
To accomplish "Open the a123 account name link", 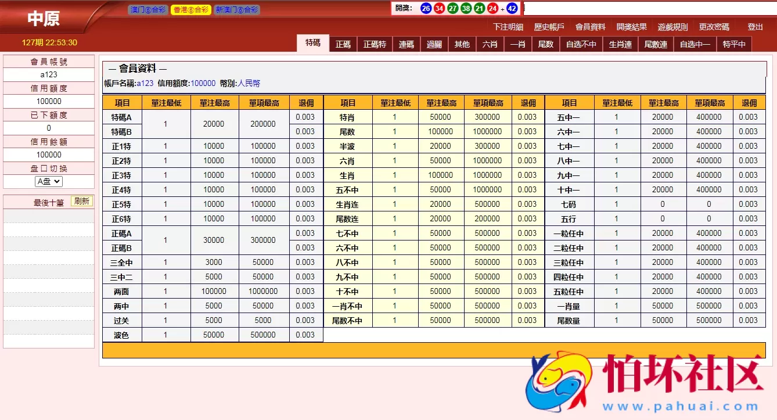I will pyautogui.click(x=145, y=83).
